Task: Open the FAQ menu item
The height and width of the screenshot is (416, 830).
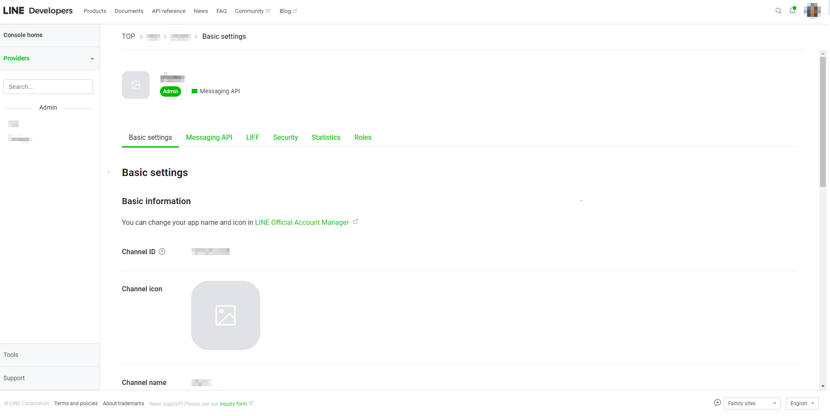Action: pyautogui.click(x=221, y=11)
